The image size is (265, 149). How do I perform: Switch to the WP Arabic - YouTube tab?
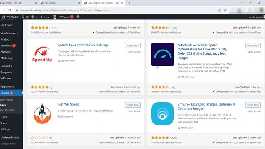coord(12,3)
